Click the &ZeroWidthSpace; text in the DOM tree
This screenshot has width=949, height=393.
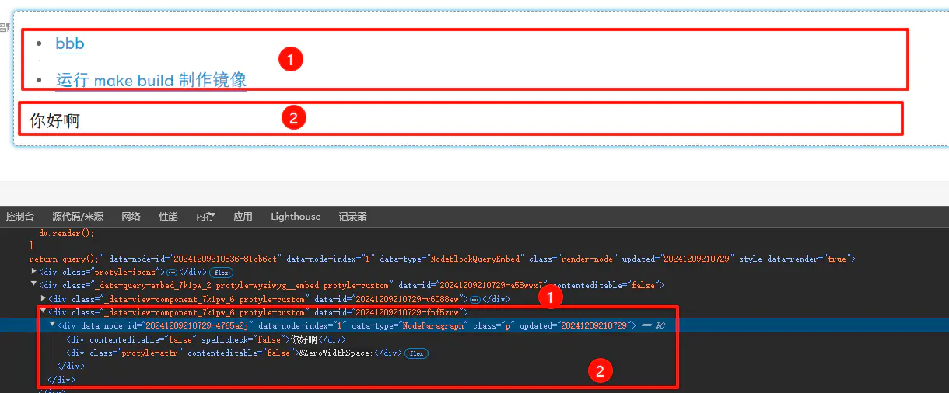338,353
